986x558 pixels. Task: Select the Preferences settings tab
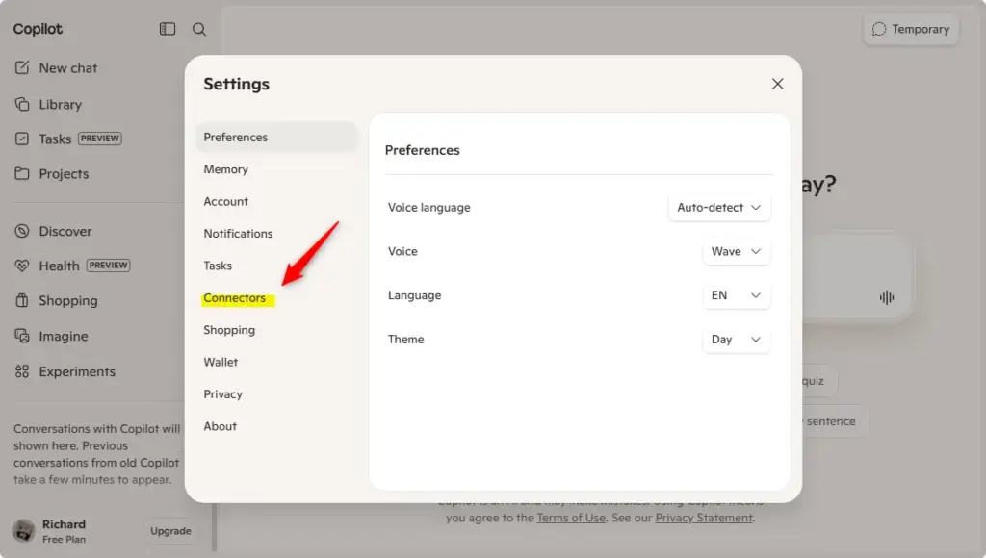tap(276, 137)
